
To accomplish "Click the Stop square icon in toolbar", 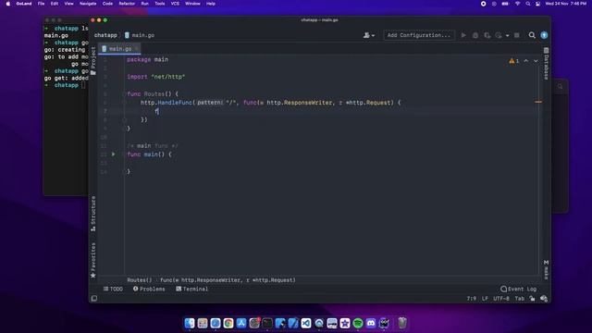I will point(516,35).
